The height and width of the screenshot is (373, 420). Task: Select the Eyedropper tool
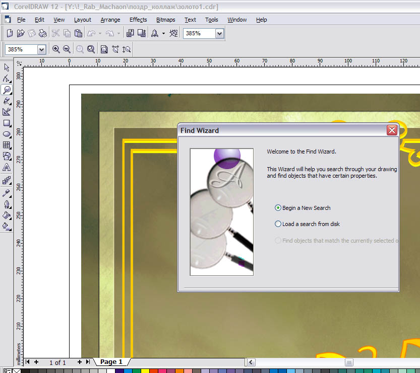tap(7, 193)
